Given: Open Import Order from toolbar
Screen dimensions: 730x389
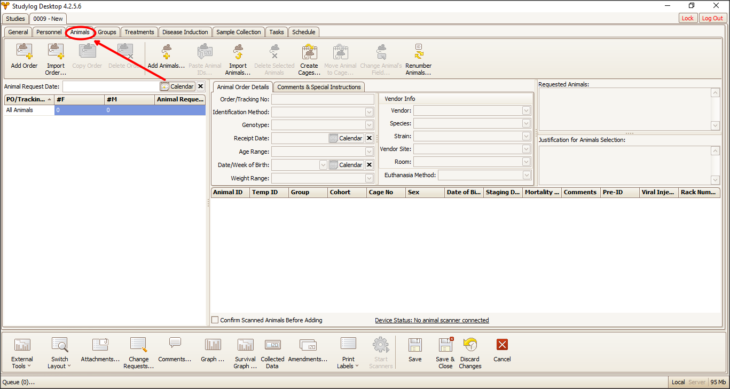Looking at the screenshot, I should coord(56,52).
